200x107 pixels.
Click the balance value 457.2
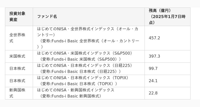tap(154, 38)
